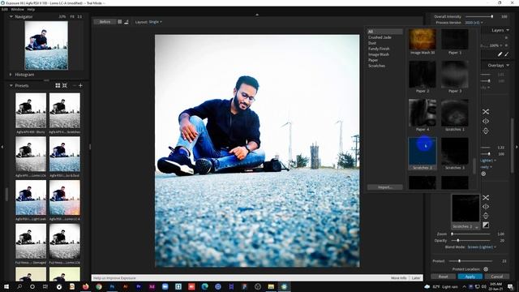
Task: Flip Scratches 2 overlay horizontally
Action: pyautogui.click(x=486, y=207)
